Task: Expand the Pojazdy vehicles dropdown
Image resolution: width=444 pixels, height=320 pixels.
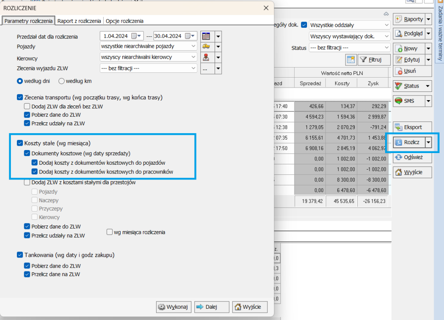Action: click(193, 46)
